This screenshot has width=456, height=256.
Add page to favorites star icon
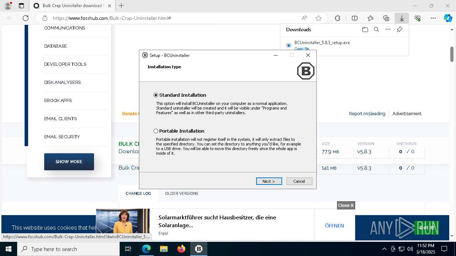318,18
